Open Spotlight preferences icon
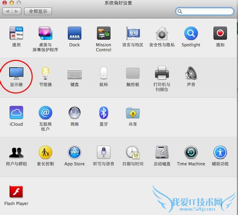238x215 pixels. point(191,33)
